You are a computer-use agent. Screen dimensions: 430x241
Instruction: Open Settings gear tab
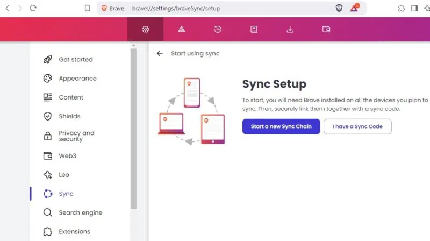pos(145,29)
